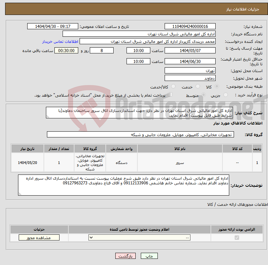Click the resize grip of توضیحات خریدار box
This screenshot has width=268, height=265.
tap(20, 194)
